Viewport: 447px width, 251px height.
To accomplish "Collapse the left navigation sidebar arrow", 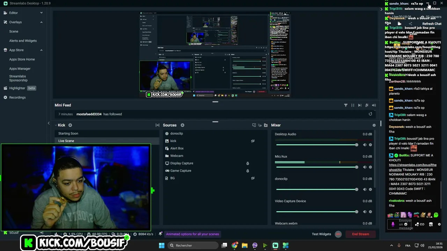I will pos(49,123).
